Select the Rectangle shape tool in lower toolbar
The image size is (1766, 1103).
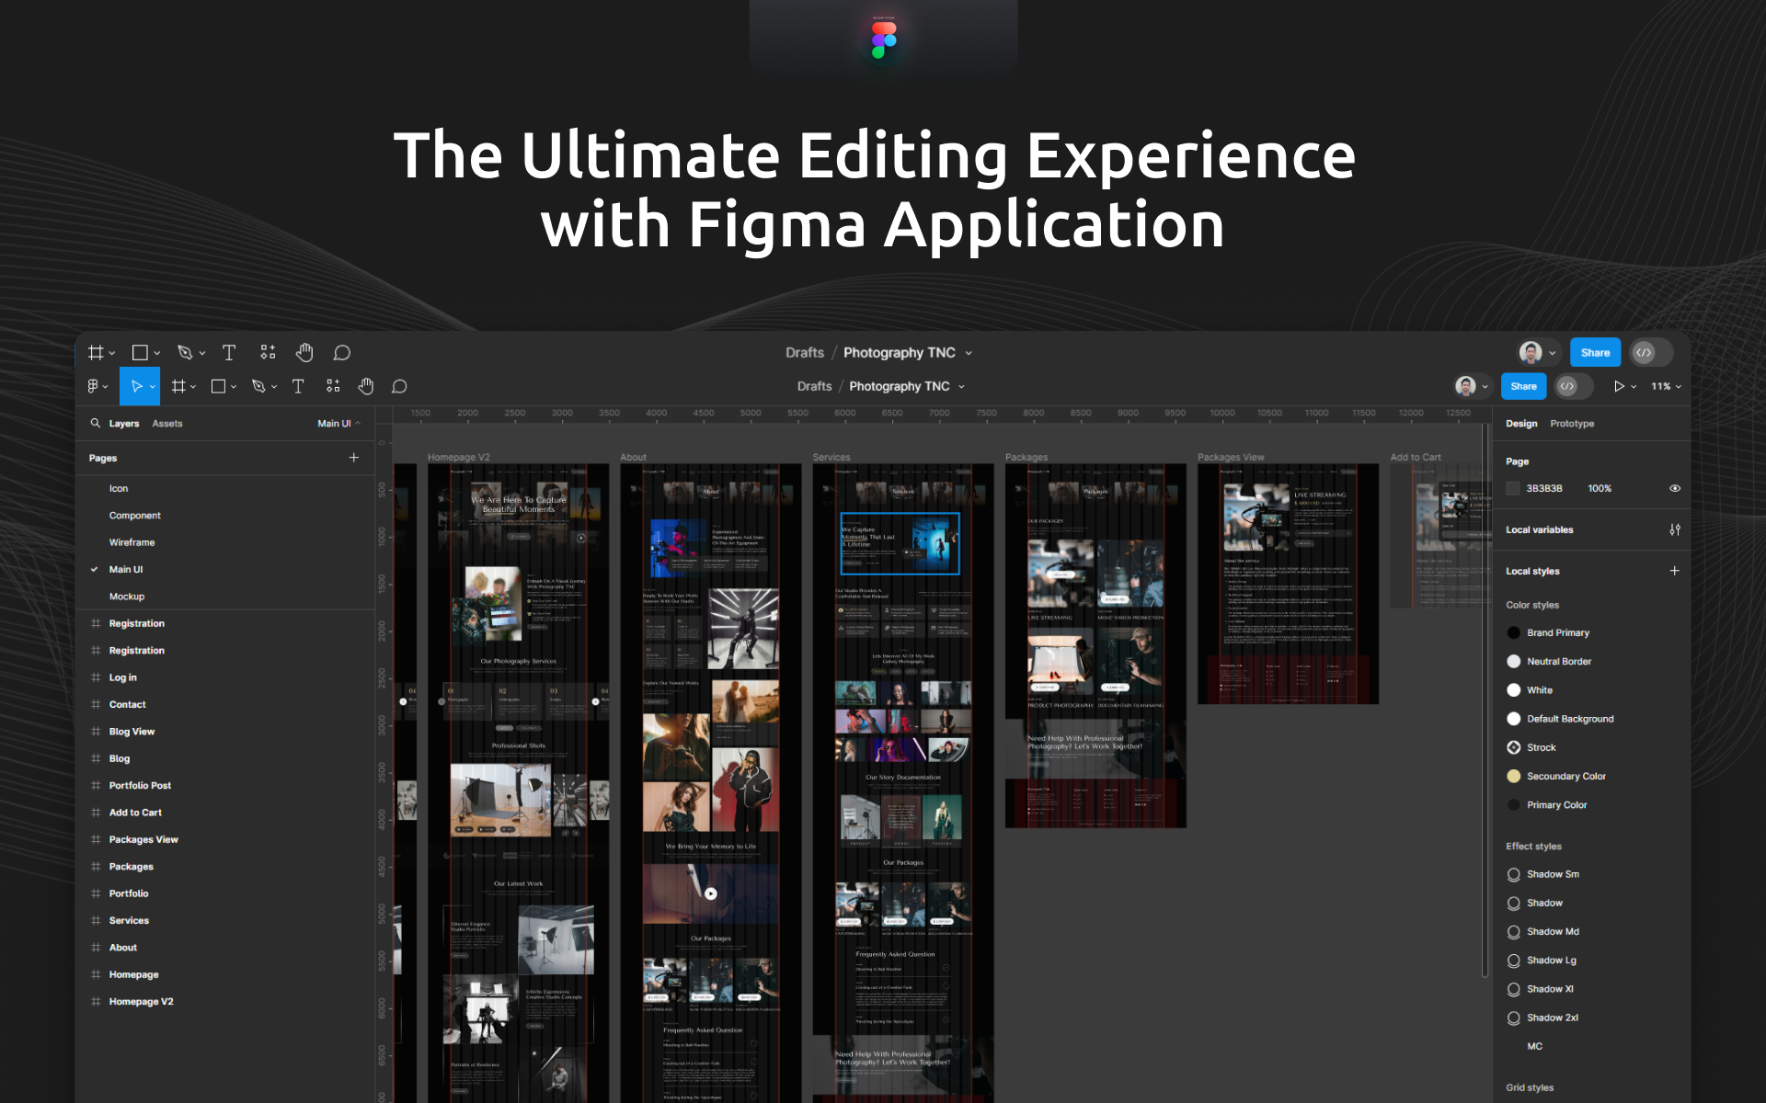tap(218, 386)
